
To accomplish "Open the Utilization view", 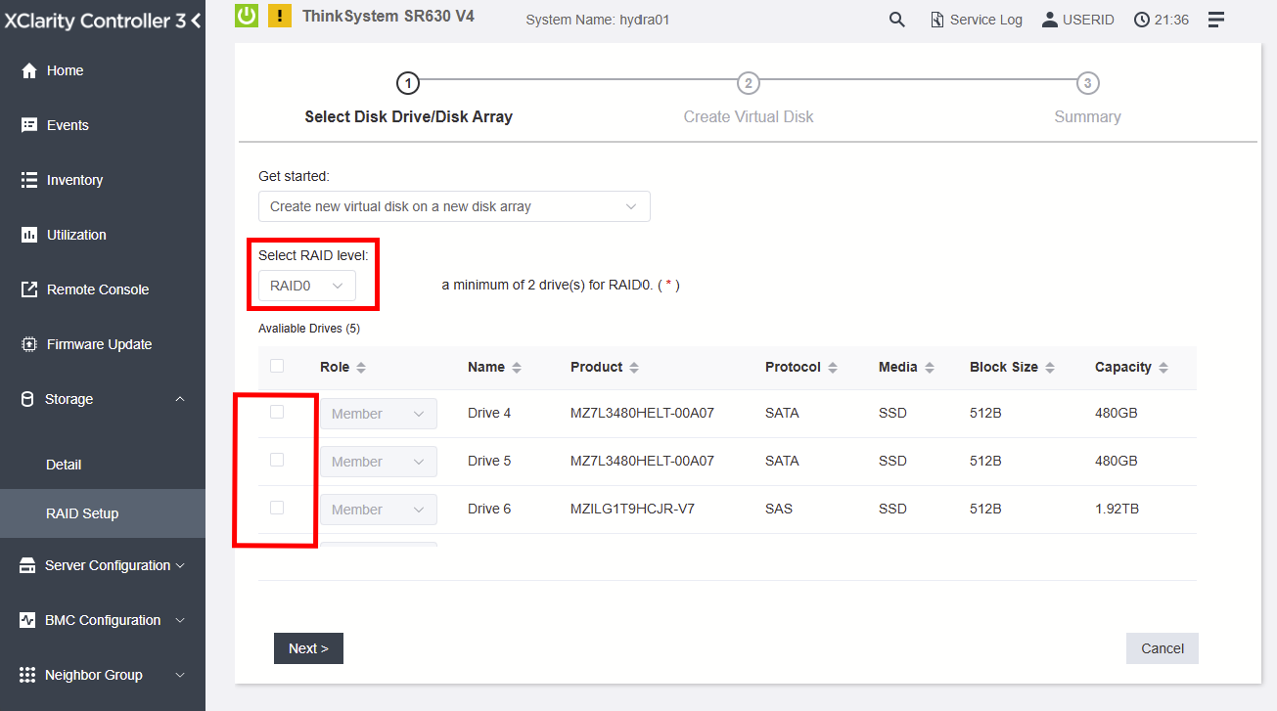I will point(76,234).
